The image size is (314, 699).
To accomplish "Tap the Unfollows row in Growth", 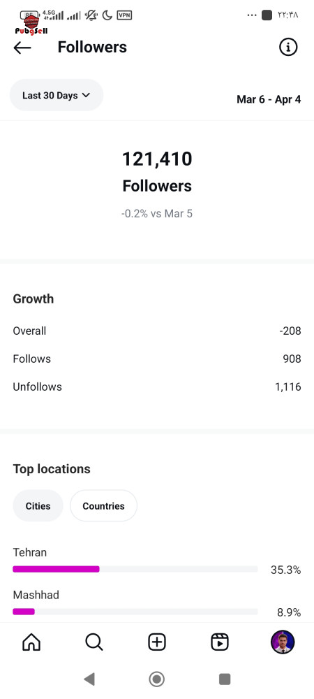I will click(157, 387).
